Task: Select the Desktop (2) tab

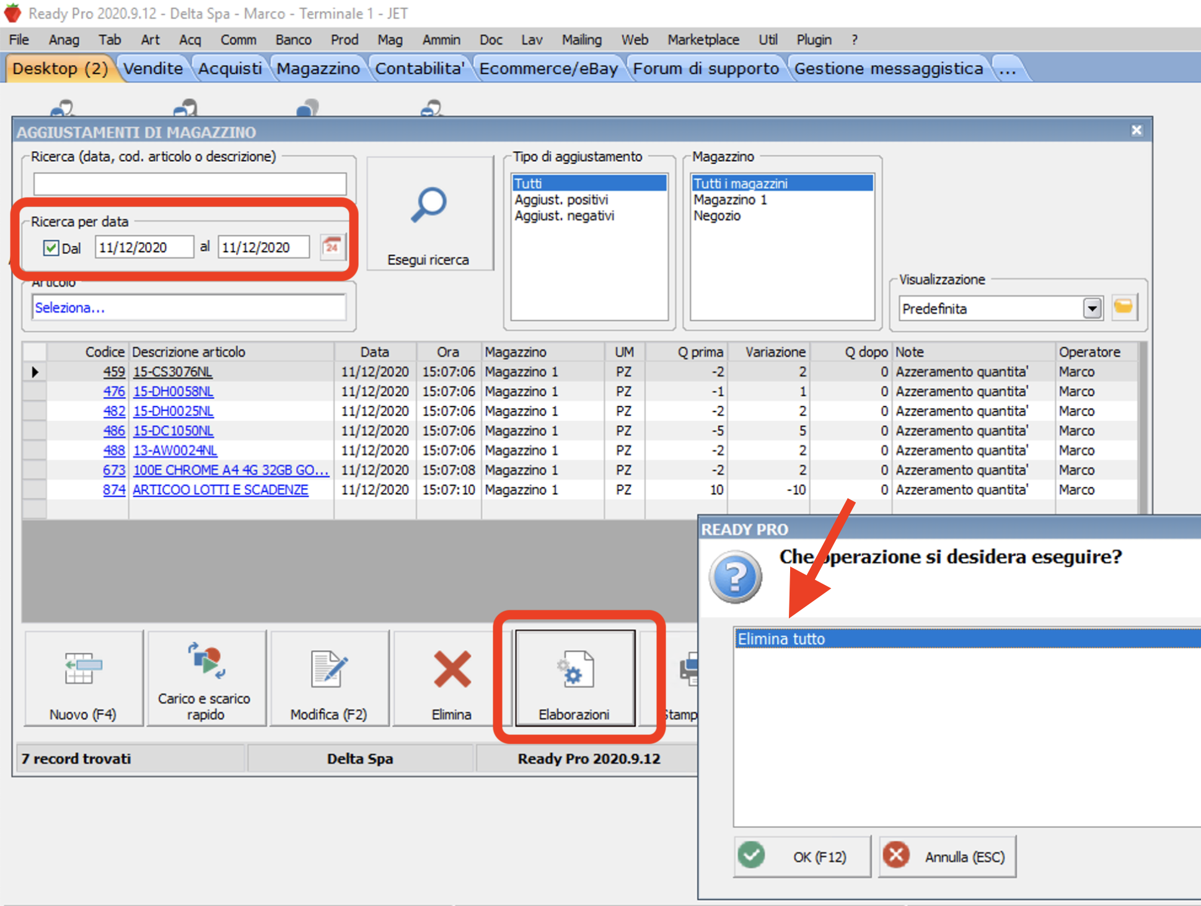Action: pos(60,68)
